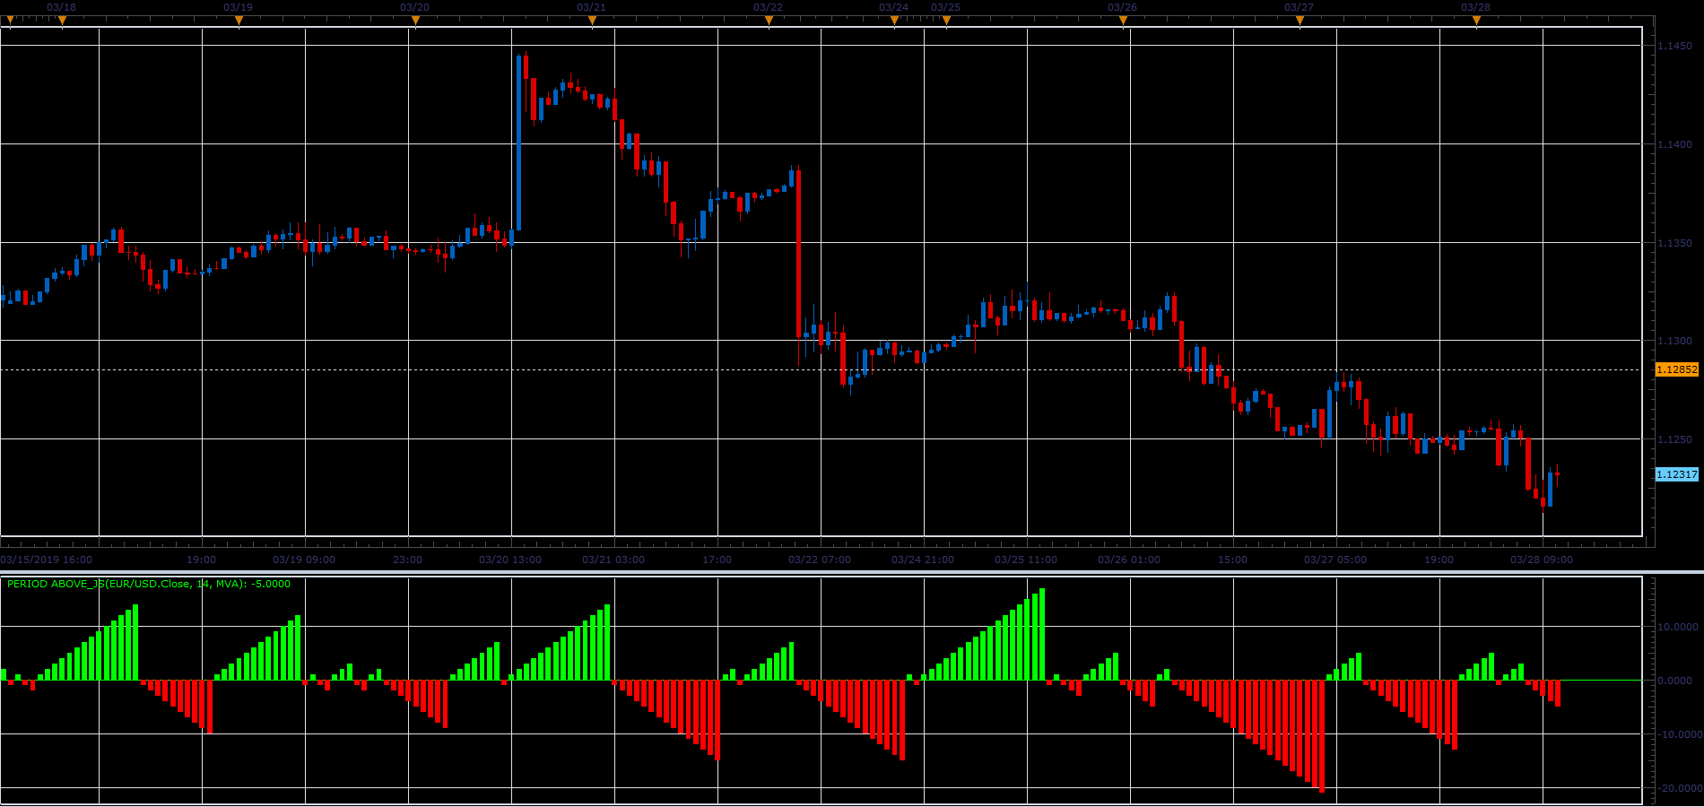Click the 03/27 day marker triangle

click(x=1300, y=21)
